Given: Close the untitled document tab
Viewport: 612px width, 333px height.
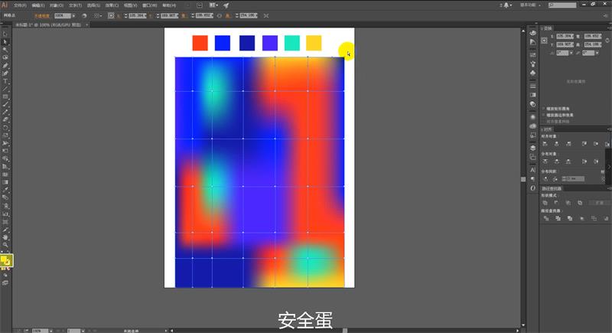Looking at the screenshot, I should (86, 24).
